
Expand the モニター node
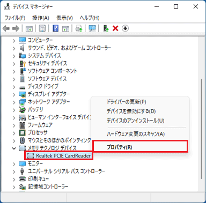pyautogui.click(x=14, y=164)
